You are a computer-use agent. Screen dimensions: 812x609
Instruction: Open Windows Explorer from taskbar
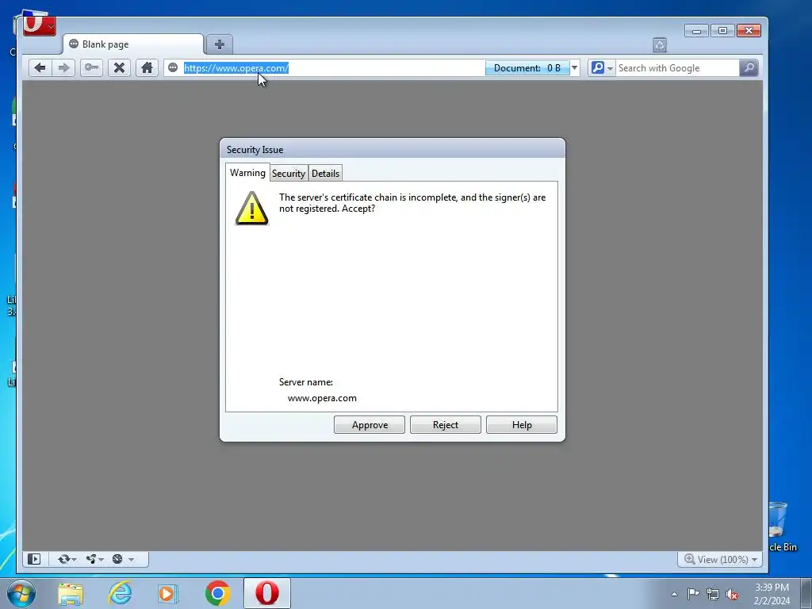point(71,593)
